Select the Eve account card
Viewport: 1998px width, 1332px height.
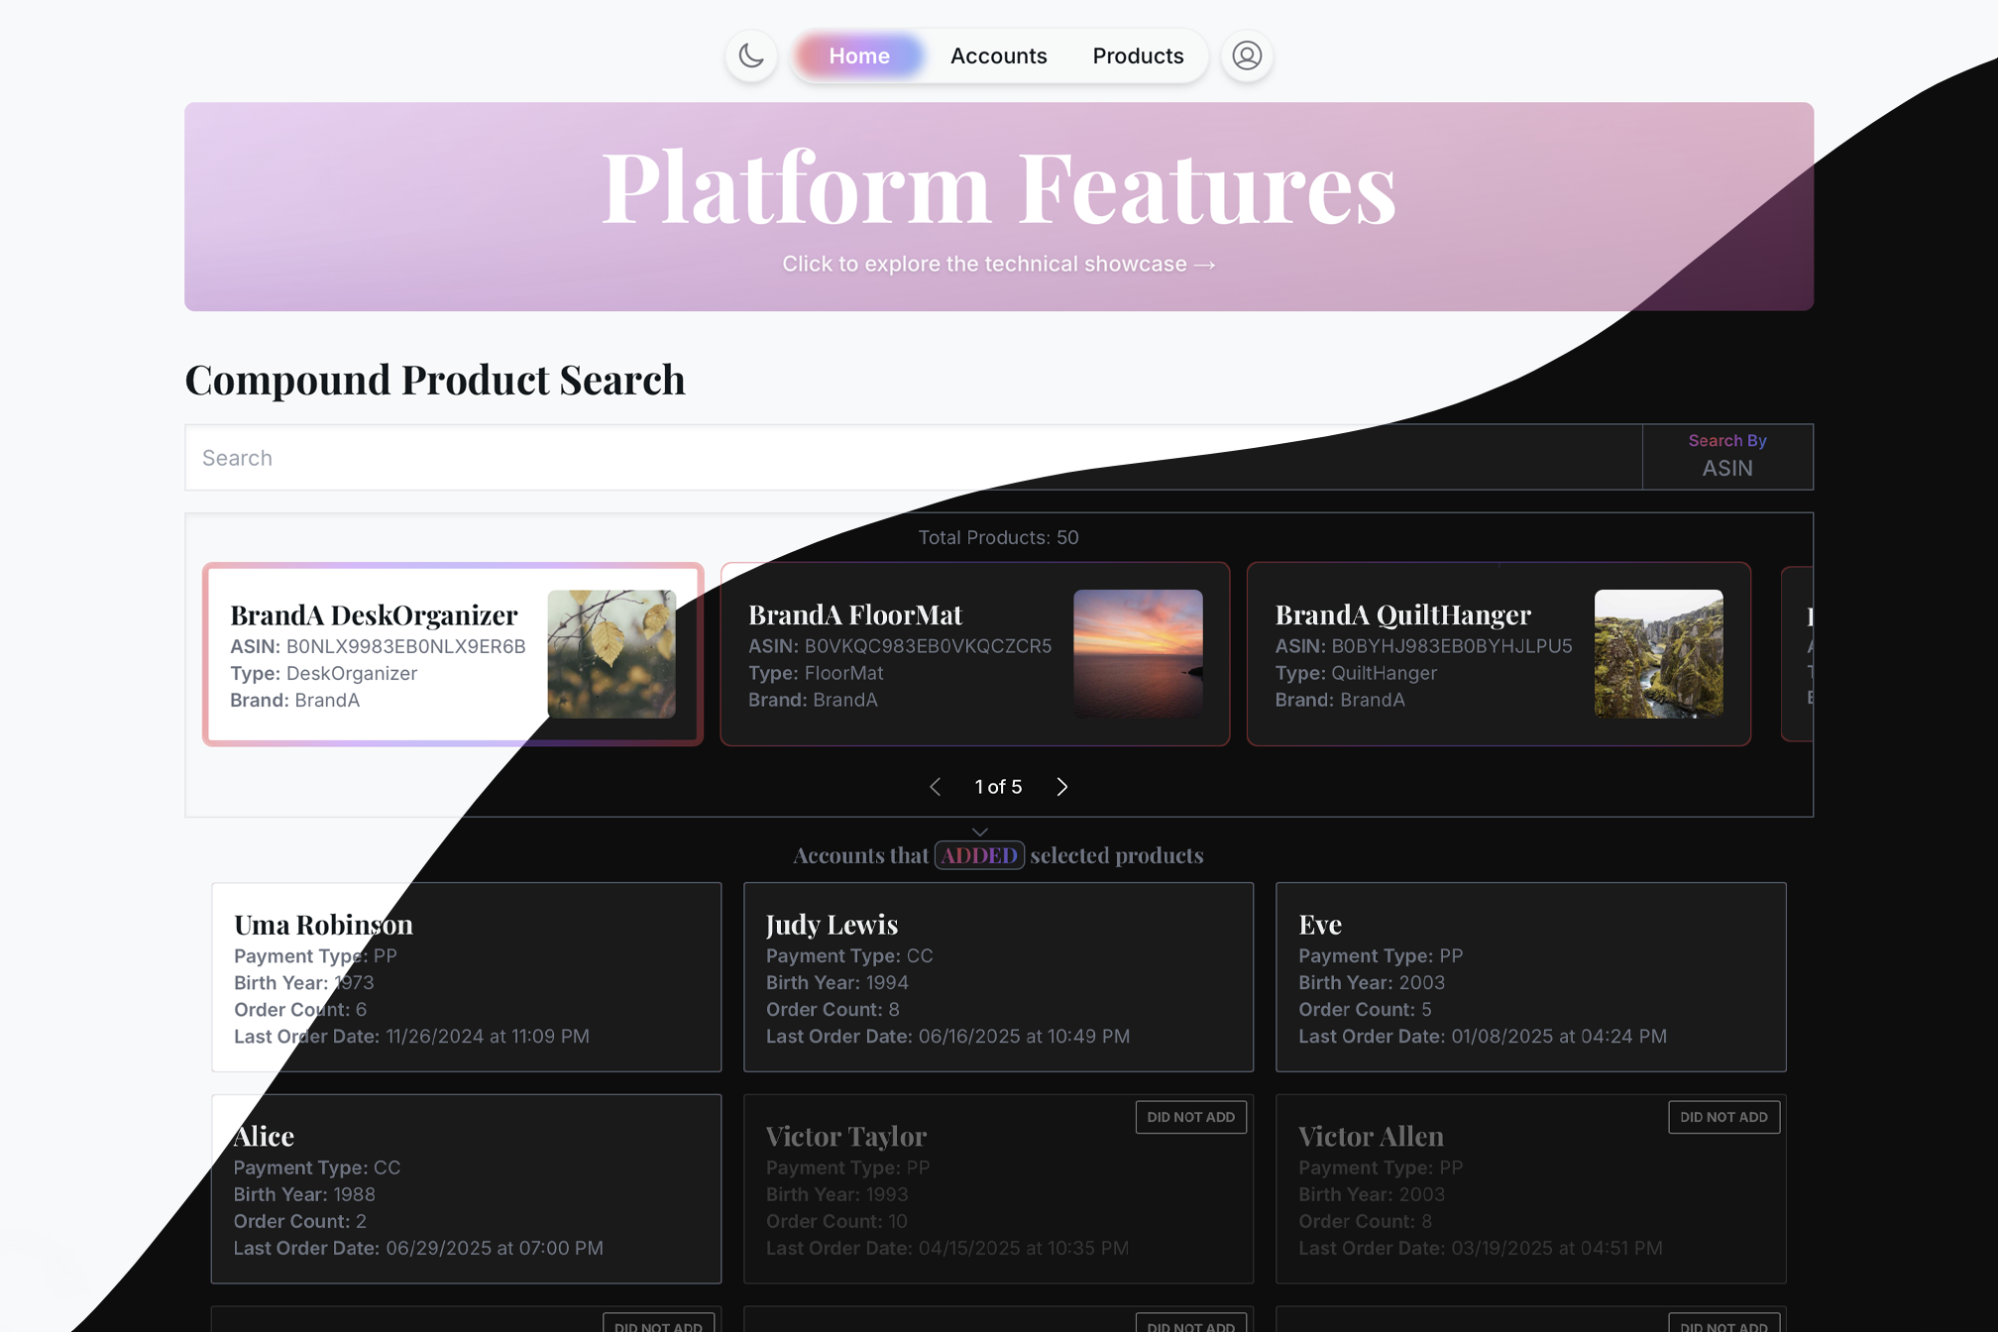pos(1530,977)
